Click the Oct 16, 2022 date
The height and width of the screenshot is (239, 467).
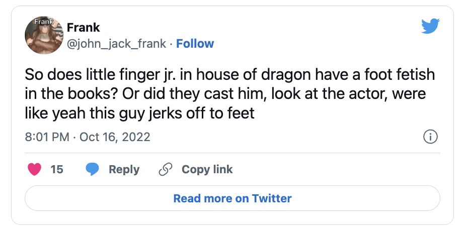pos(115,137)
